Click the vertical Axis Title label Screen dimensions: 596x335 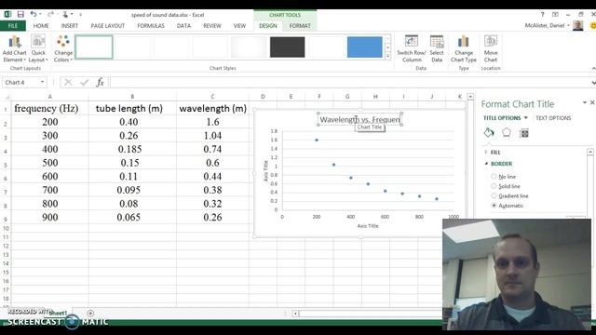tap(265, 170)
